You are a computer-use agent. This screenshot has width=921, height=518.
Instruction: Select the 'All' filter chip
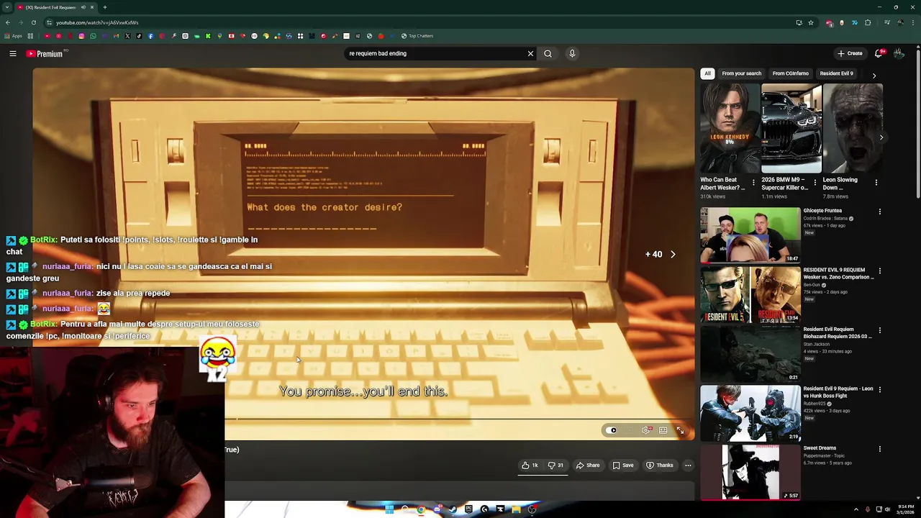click(x=707, y=73)
